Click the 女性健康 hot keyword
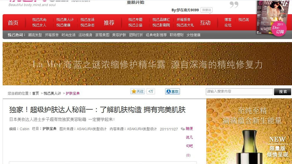Screen dimensions: 292x164 [x=194, y=35]
